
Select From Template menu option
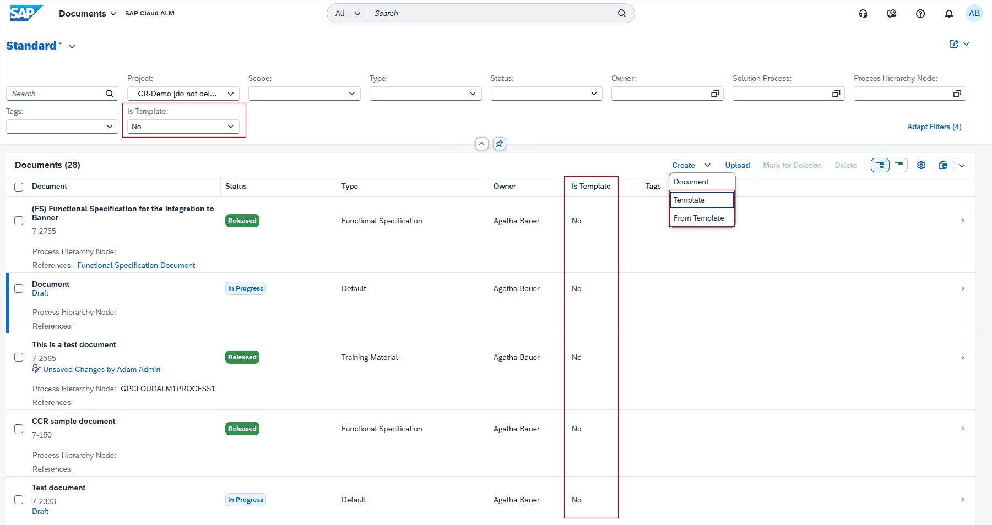point(699,218)
